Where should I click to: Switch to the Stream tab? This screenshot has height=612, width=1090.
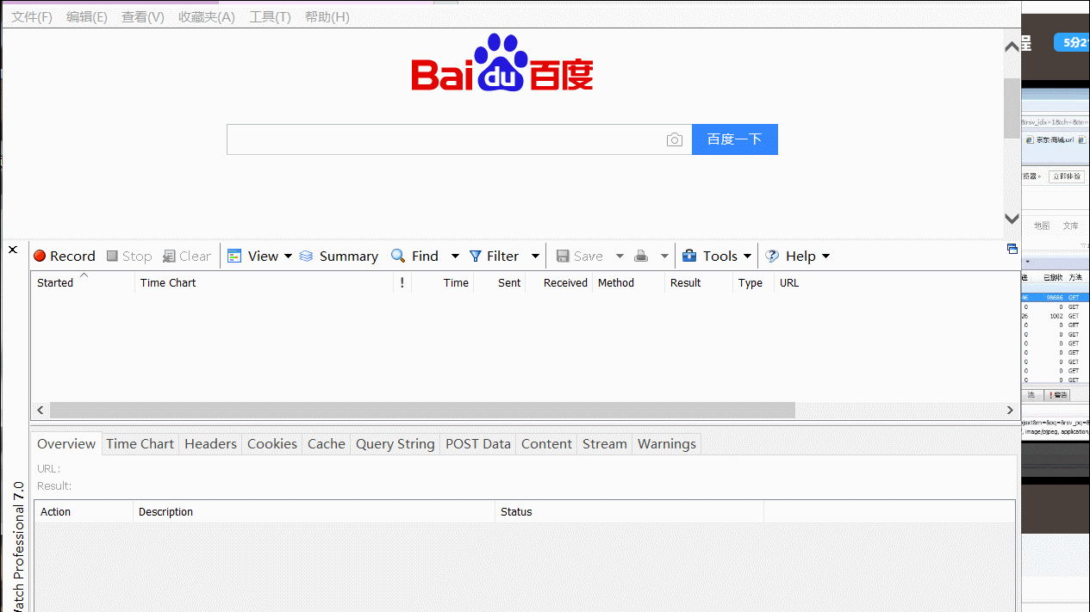[605, 444]
